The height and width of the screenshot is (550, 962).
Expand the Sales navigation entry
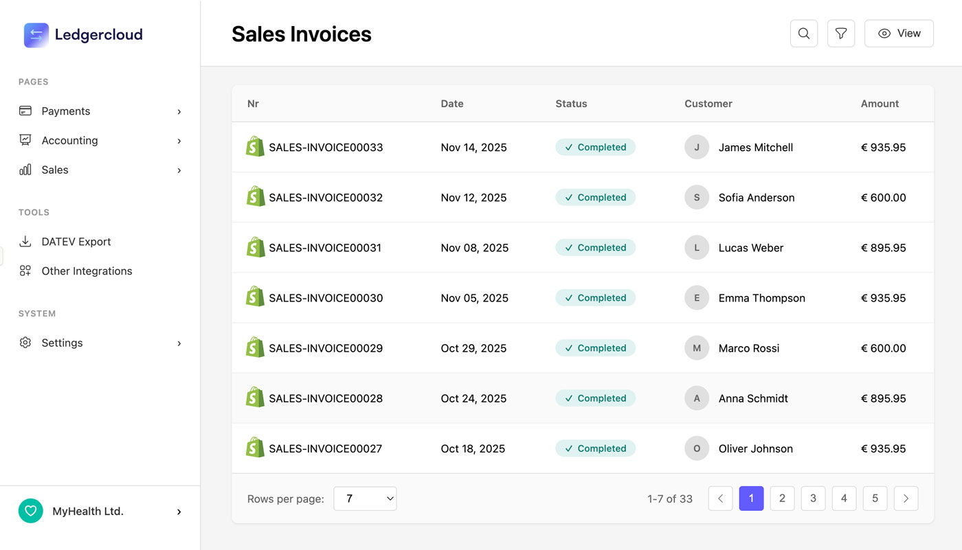(x=179, y=170)
